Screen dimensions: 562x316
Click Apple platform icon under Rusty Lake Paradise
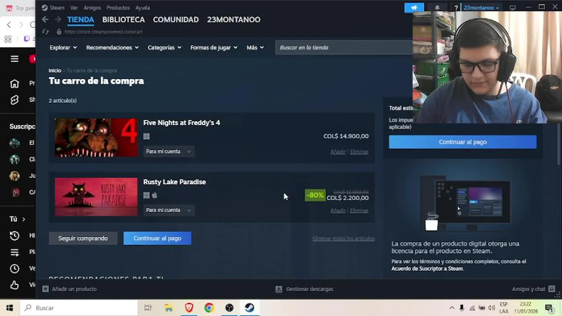(154, 195)
